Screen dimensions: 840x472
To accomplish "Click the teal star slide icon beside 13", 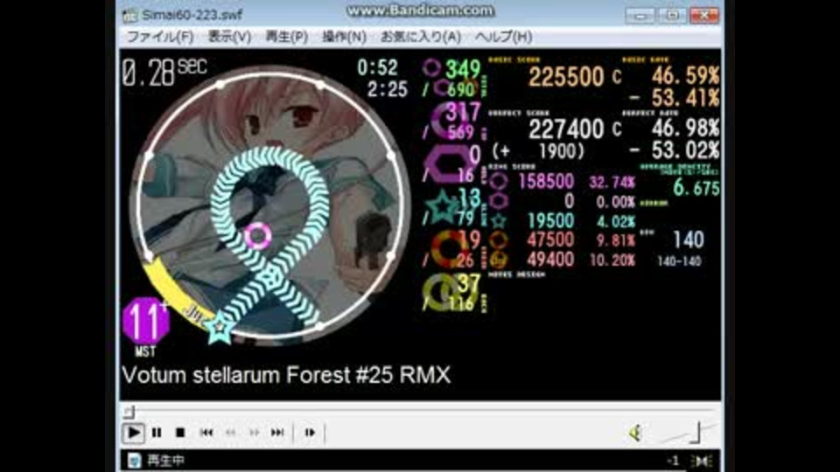I will [443, 206].
